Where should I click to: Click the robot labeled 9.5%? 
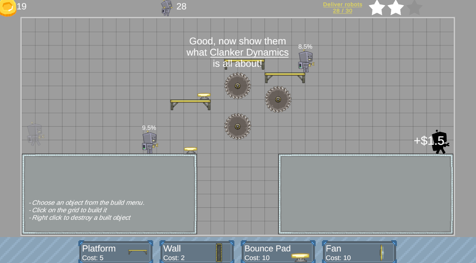point(150,143)
